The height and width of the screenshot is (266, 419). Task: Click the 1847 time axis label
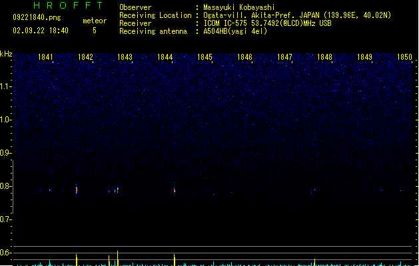click(x=284, y=57)
